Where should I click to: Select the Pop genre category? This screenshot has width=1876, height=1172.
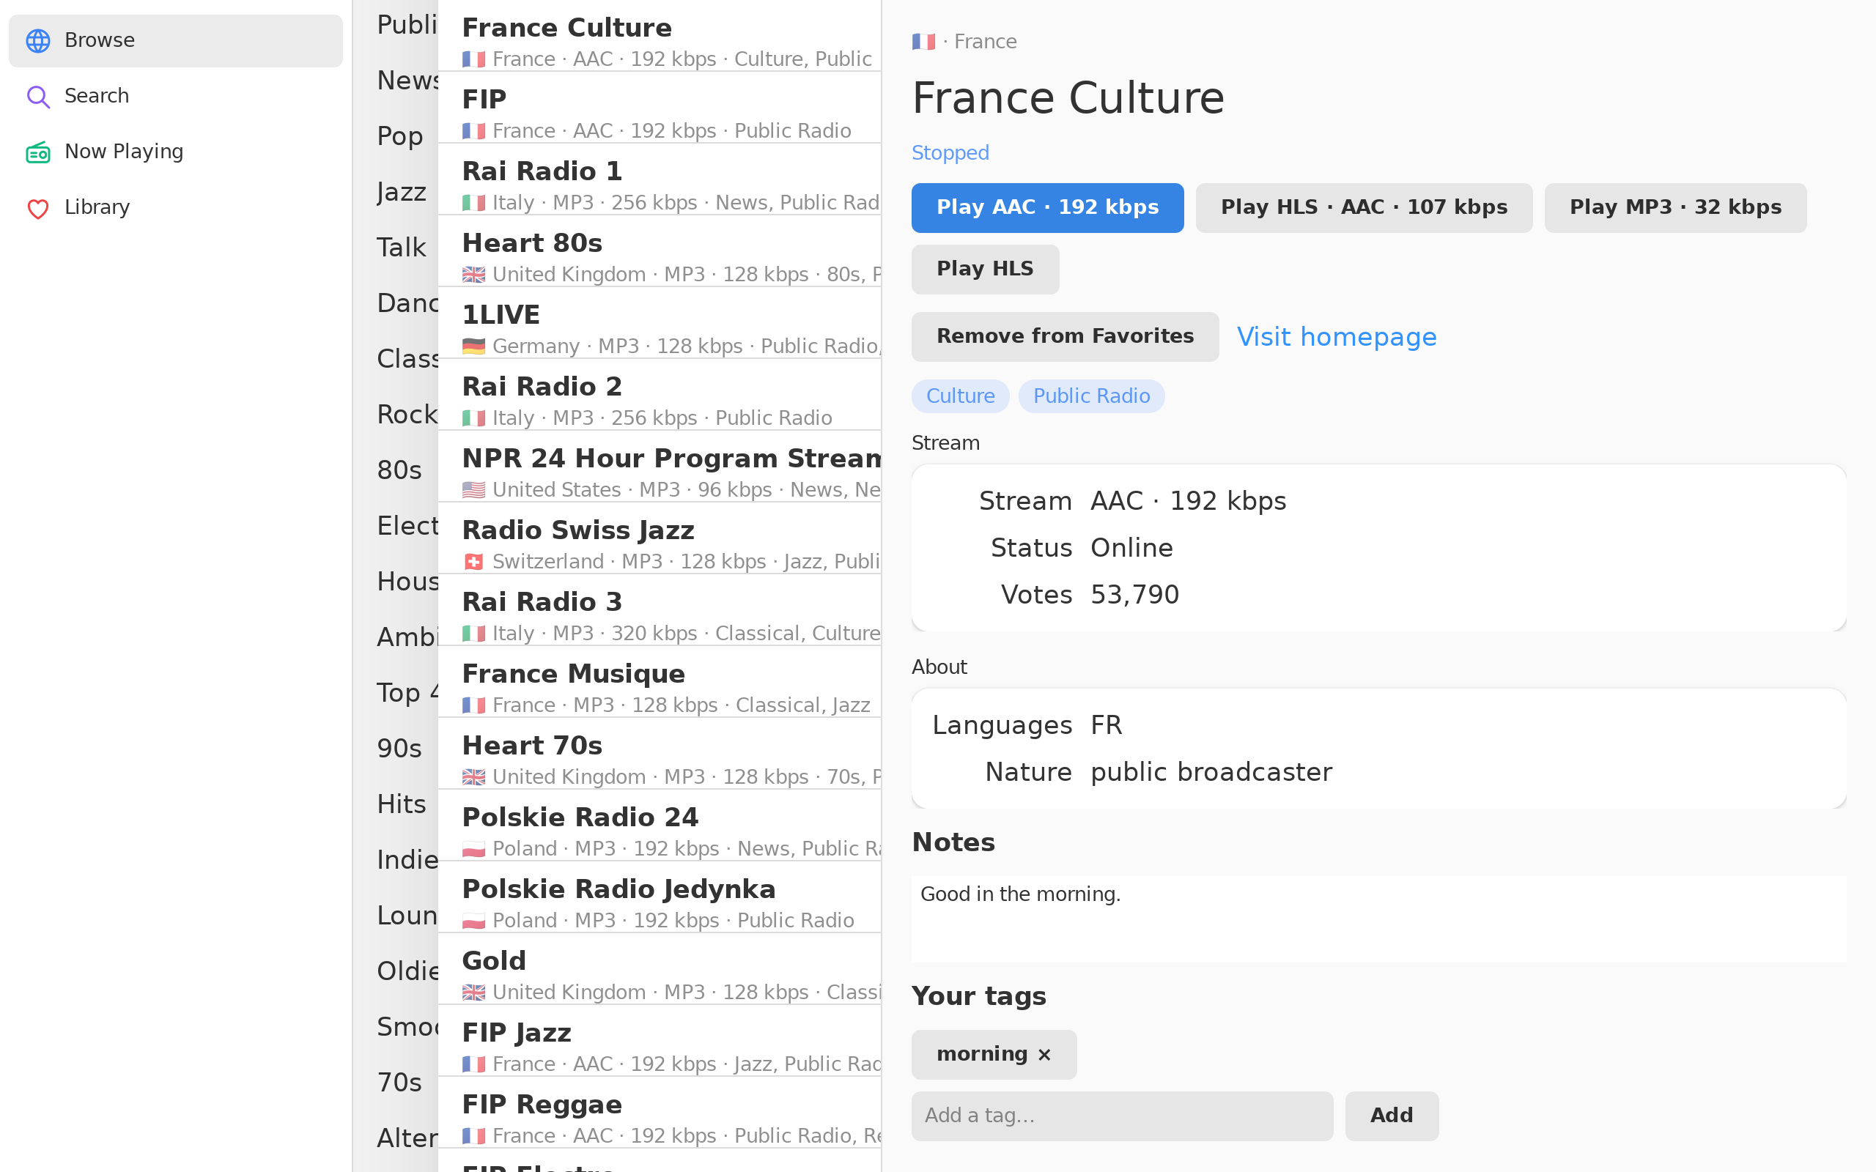pyautogui.click(x=400, y=136)
